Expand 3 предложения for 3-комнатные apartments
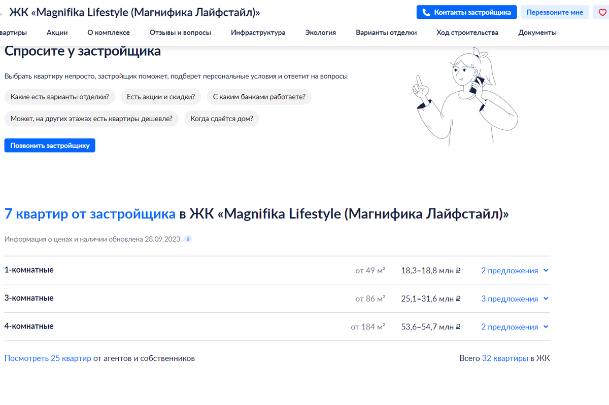Viewport: 609px width, 405px height. pos(511,299)
